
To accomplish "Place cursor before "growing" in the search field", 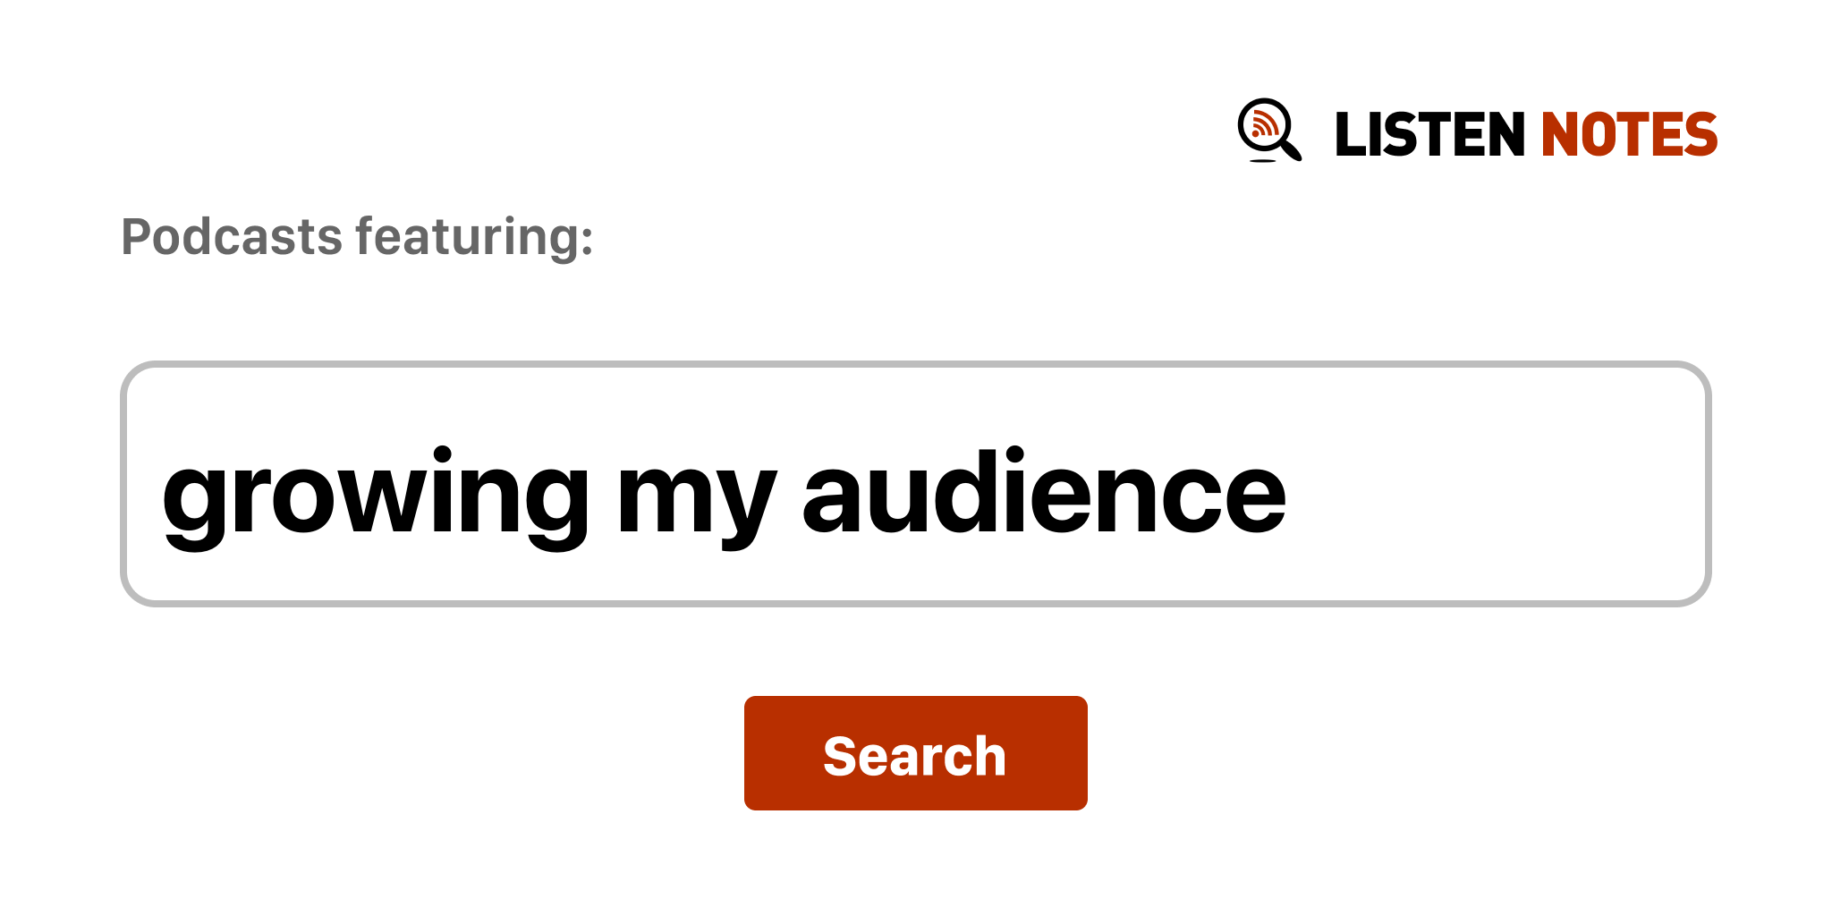I will click(162, 495).
